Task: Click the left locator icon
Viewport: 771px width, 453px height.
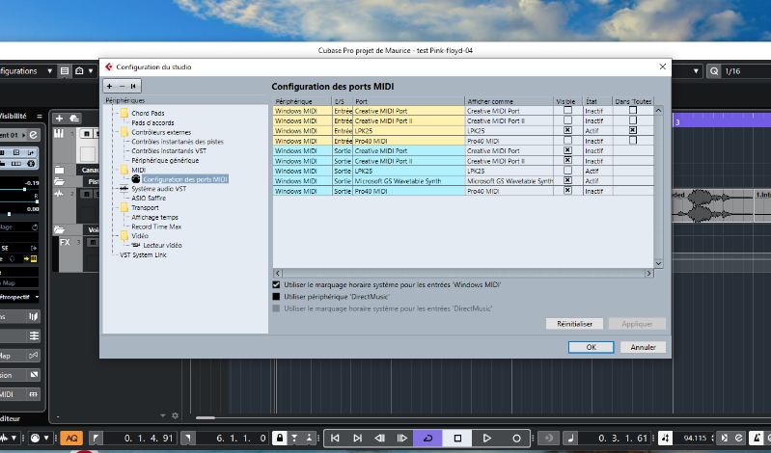Action: point(96,438)
